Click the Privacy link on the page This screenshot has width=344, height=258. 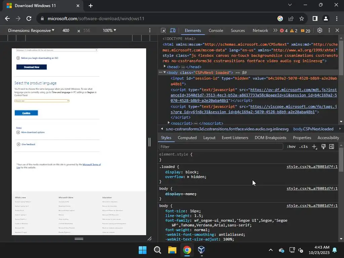click(19, 128)
